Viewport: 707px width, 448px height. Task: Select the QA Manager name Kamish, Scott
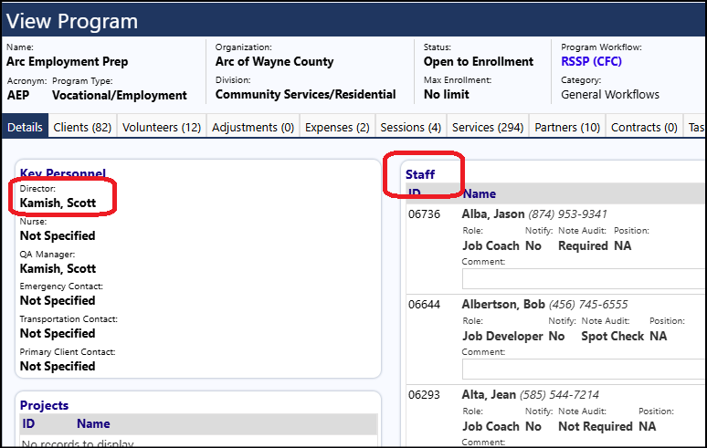(58, 268)
